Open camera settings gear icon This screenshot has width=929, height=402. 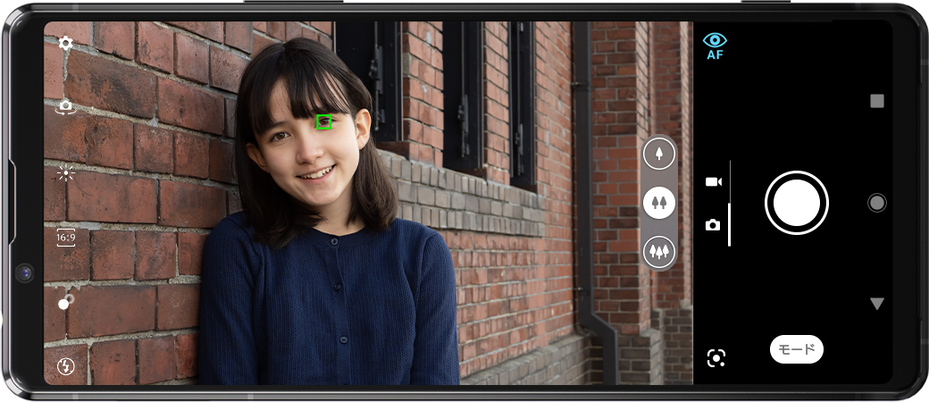point(65,43)
